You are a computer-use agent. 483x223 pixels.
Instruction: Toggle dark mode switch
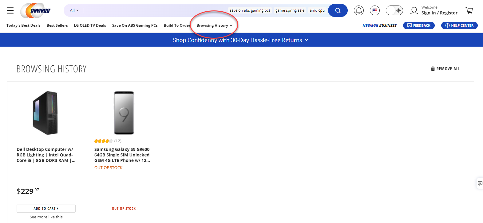(394, 10)
